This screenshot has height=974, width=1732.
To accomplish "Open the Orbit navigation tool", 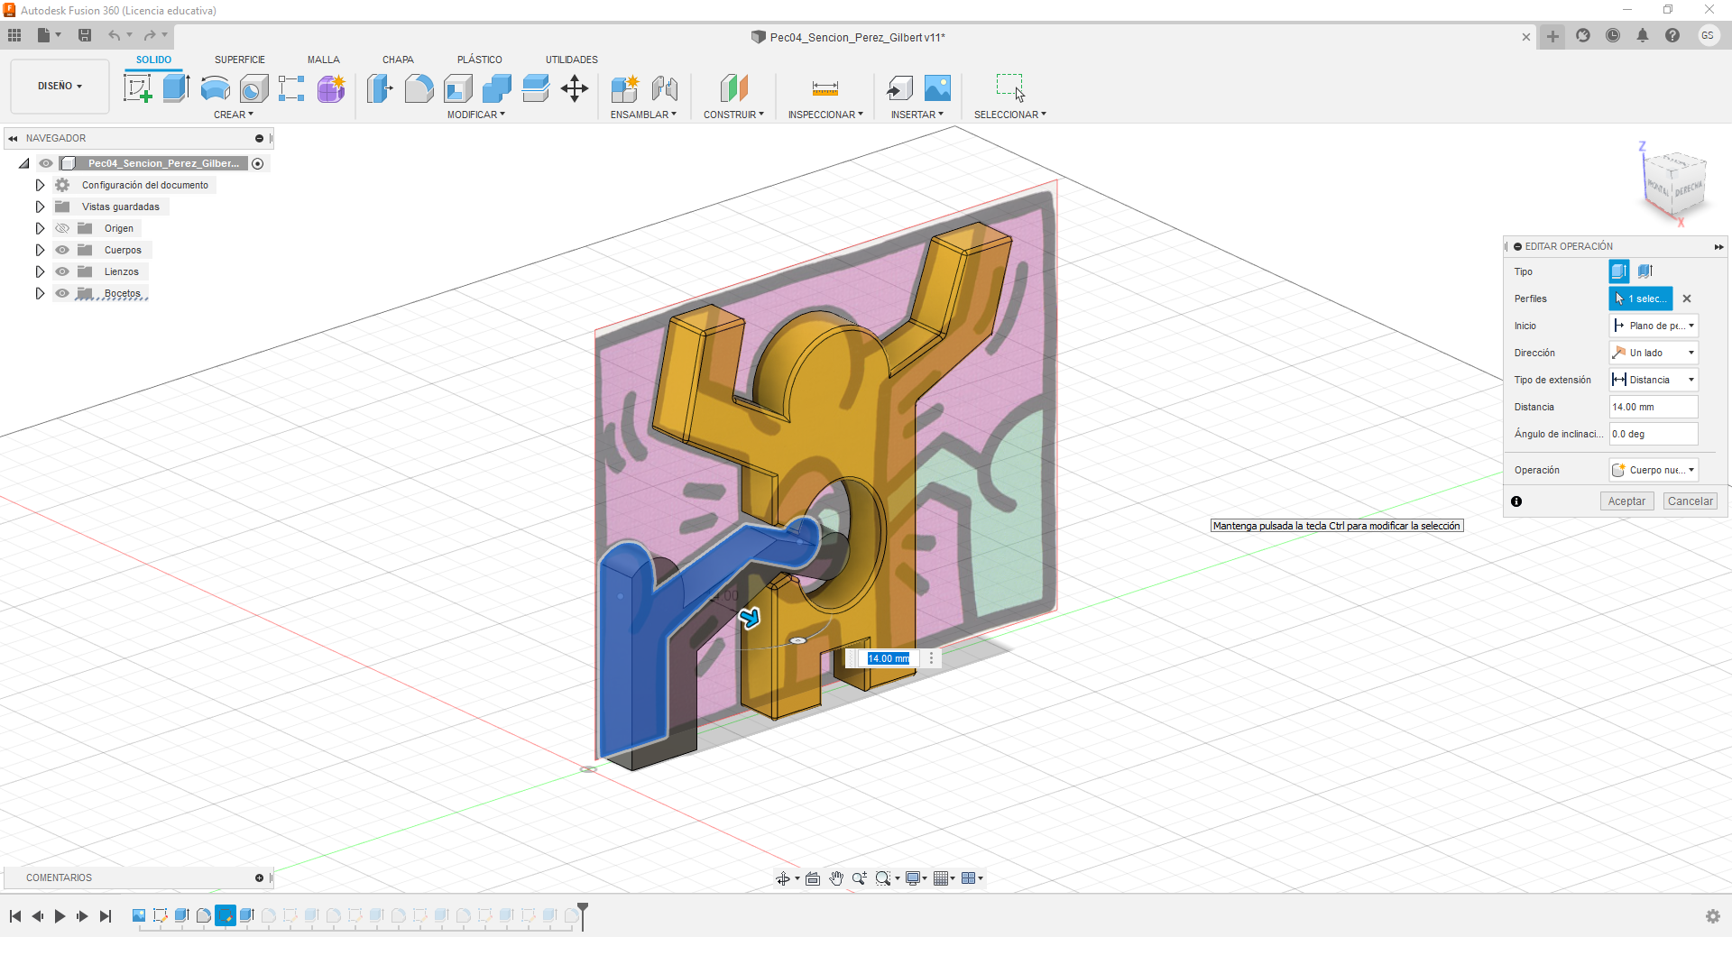I will tap(783, 878).
